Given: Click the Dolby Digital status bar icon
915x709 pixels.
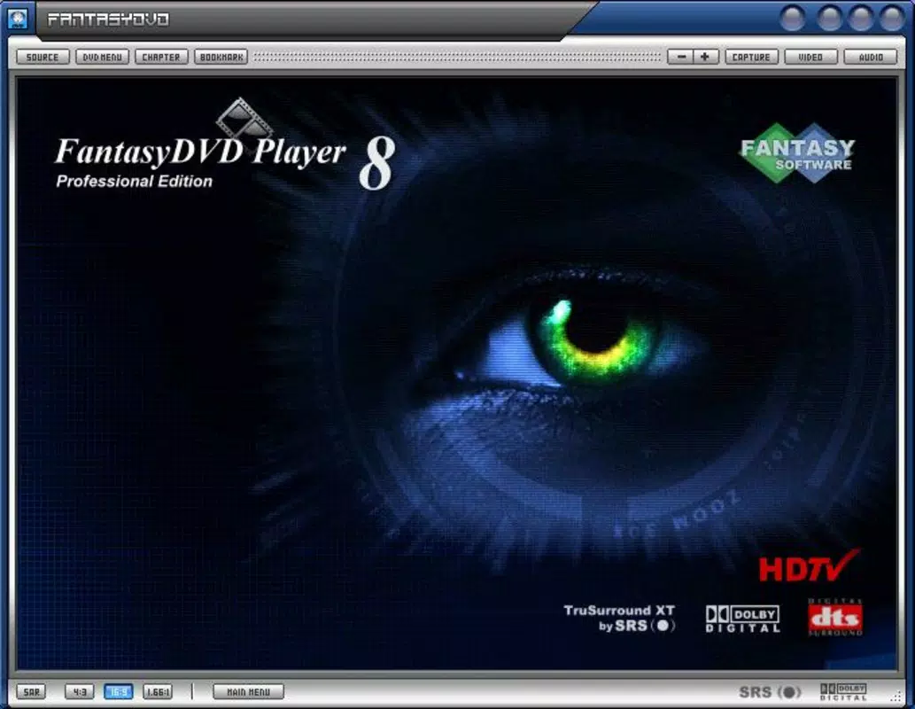Looking at the screenshot, I should pos(843,693).
